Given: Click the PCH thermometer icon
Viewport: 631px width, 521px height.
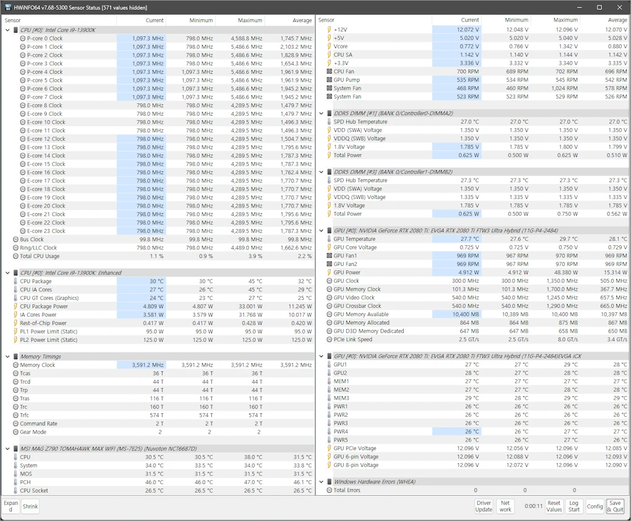Looking at the screenshot, I should coord(15,482).
